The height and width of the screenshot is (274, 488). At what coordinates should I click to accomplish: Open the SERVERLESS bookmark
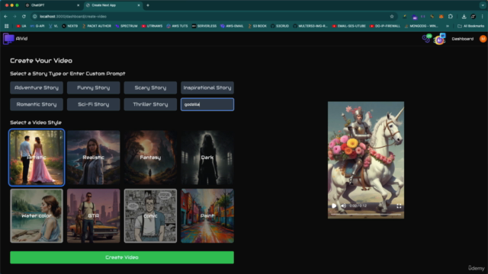point(204,26)
